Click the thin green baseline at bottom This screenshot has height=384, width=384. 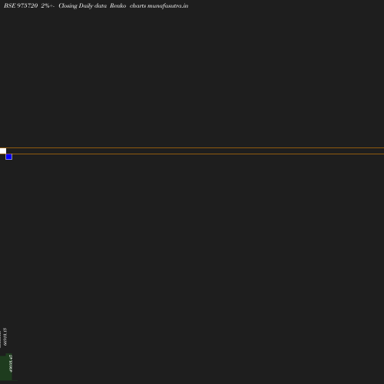pos(9,381)
